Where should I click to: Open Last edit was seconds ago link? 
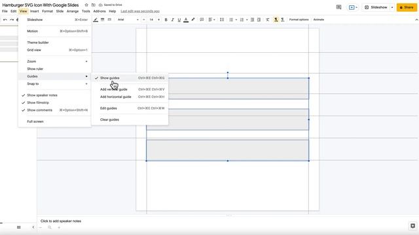point(140,11)
